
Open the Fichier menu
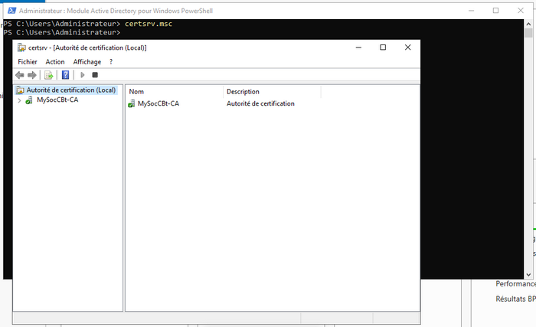(28, 61)
